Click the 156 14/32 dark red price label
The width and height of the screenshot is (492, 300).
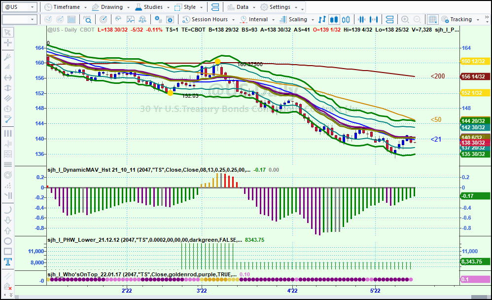(474, 76)
